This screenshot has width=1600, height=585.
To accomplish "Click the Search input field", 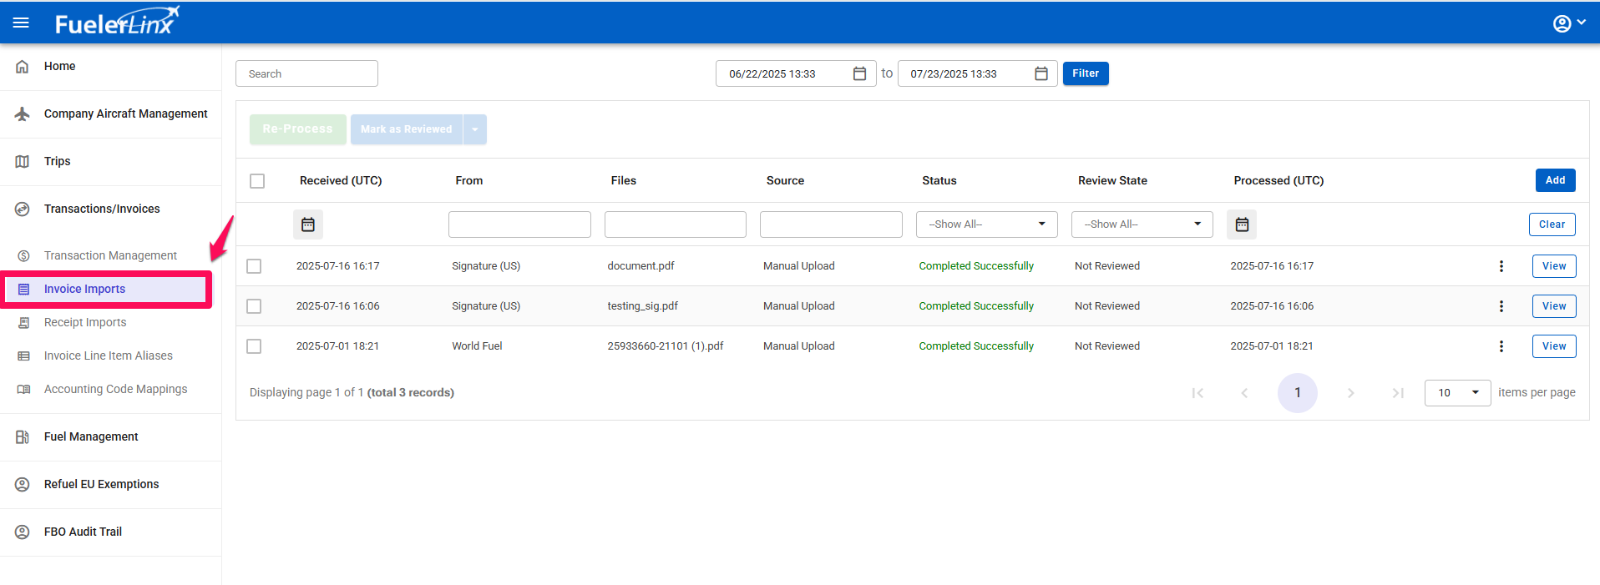I will (306, 73).
